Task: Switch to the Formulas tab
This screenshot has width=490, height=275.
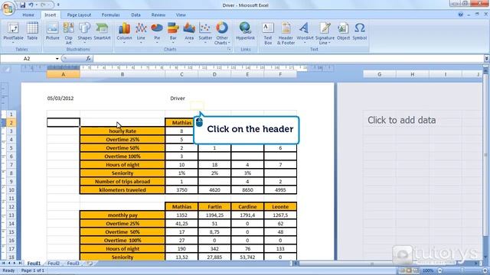Action: tap(110, 15)
